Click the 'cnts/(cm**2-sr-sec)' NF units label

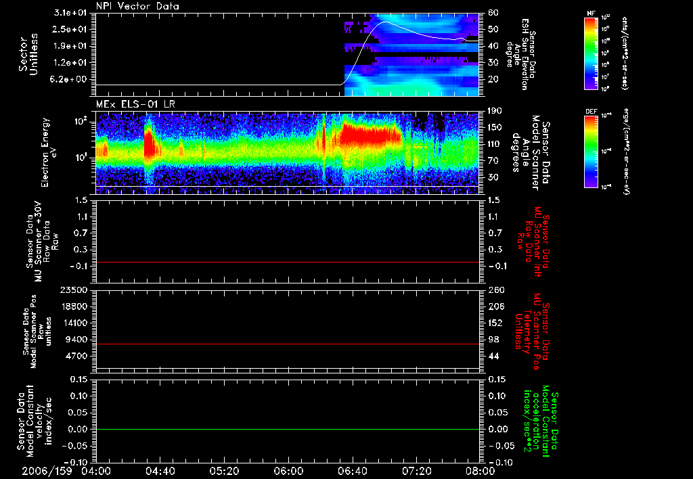[x=625, y=53]
